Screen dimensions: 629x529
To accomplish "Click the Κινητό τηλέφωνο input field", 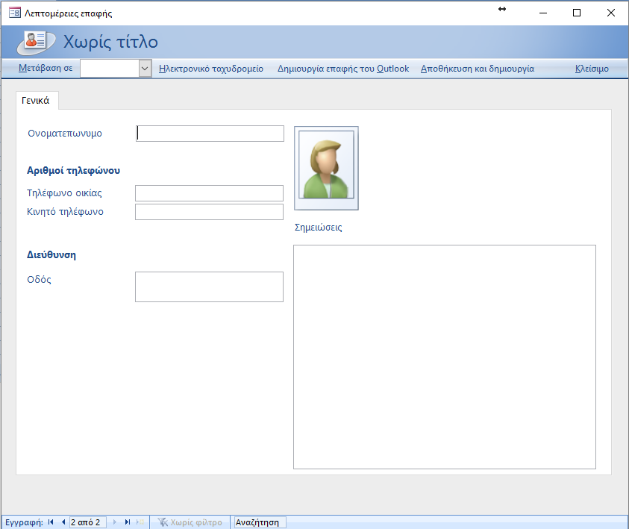I will [x=209, y=212].
